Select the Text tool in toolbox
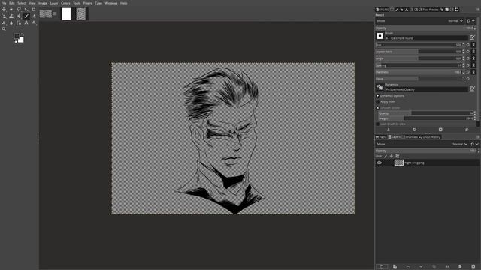 26,22
